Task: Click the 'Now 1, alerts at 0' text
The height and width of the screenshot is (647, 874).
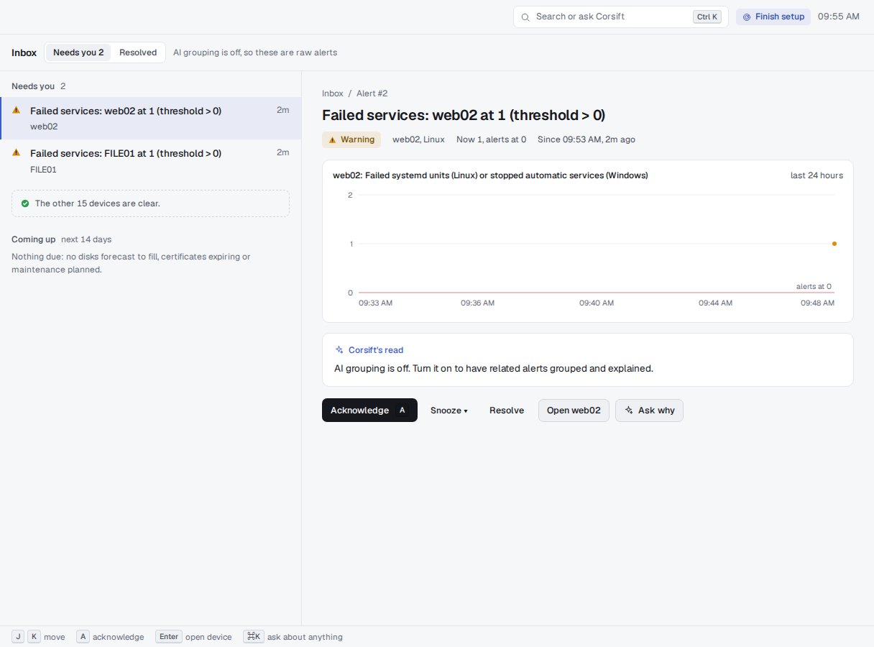Action: coord(491,139)
